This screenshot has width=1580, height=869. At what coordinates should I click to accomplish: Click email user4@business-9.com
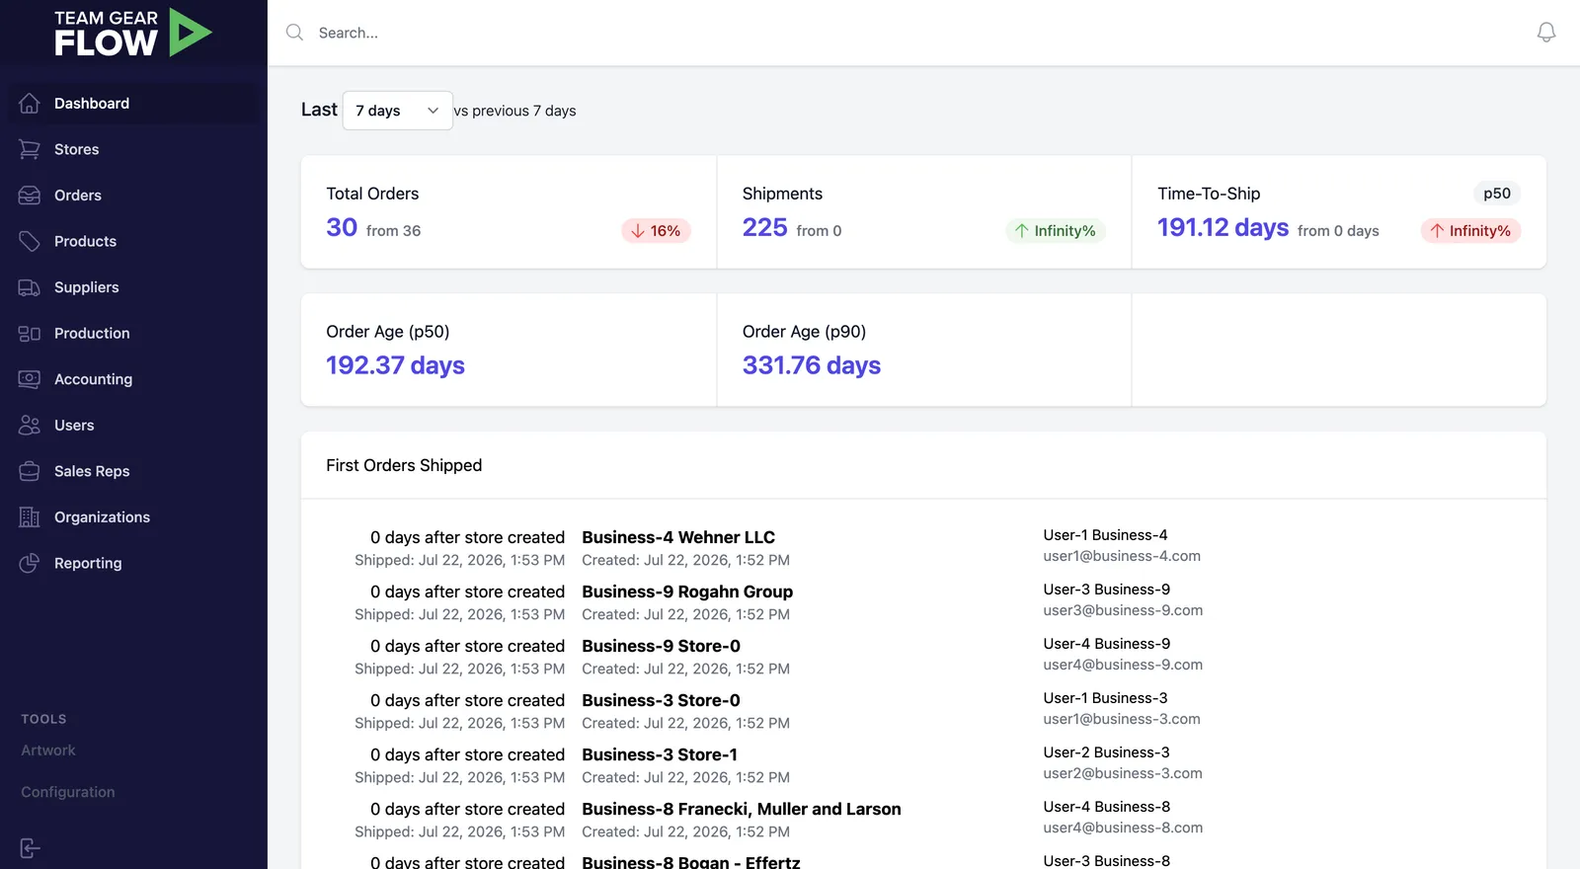click(1123, 665)
